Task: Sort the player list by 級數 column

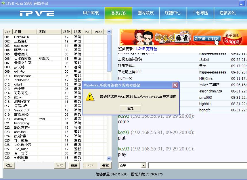Action: click(66, 32)
